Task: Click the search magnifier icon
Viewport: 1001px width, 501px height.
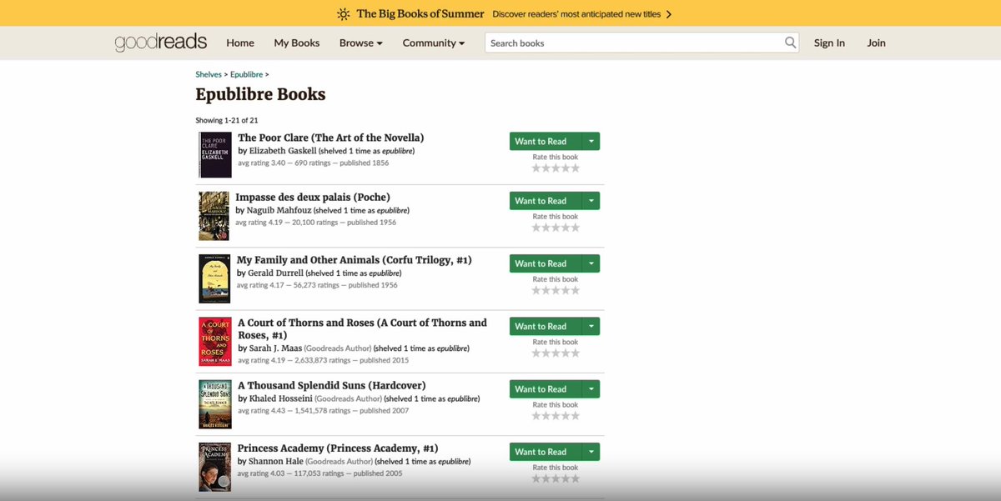Action: [789, 42]
